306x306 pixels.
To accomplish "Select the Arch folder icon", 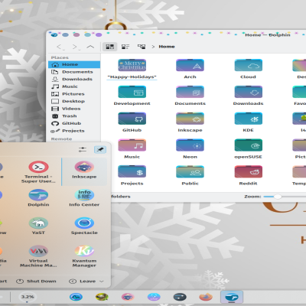I will (190, 65).
